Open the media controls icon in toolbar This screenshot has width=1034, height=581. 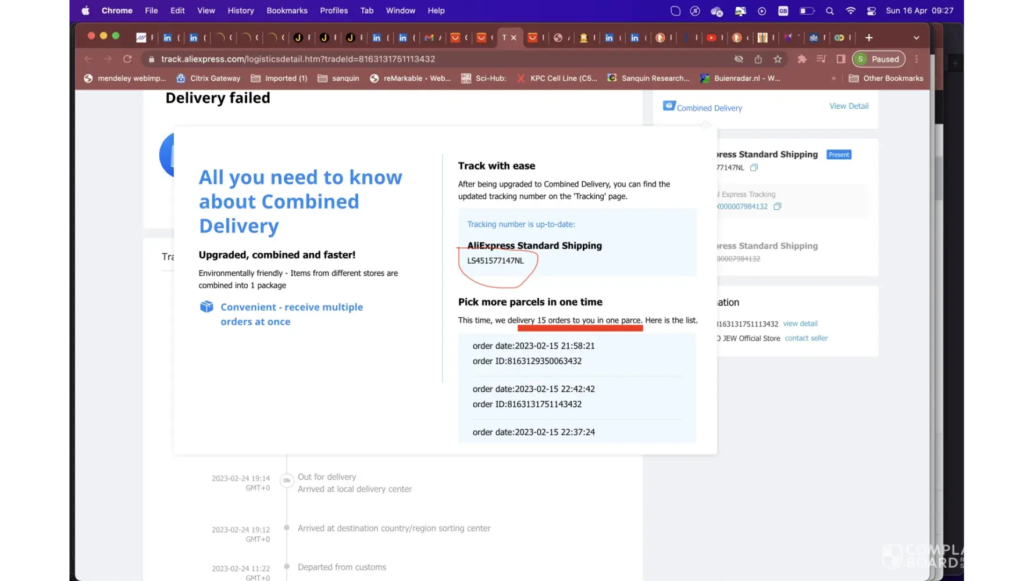821,59
